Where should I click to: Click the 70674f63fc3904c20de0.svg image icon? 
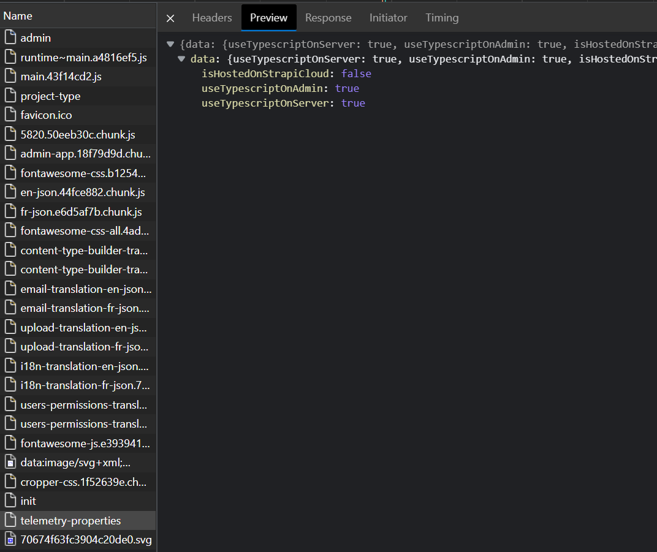point(10,540)
